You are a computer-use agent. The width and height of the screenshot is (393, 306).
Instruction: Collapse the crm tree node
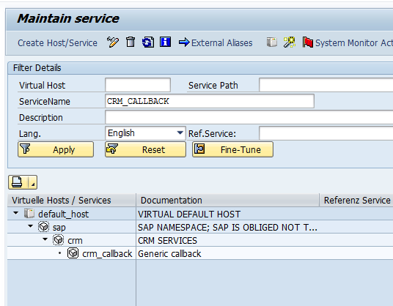coord(45,239)
